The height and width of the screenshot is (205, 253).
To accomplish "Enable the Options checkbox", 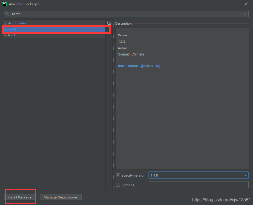I will (x=118, y=185).
